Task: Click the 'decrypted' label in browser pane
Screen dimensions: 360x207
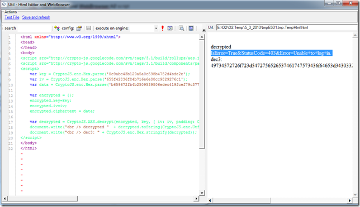Action: coord(221,47)
